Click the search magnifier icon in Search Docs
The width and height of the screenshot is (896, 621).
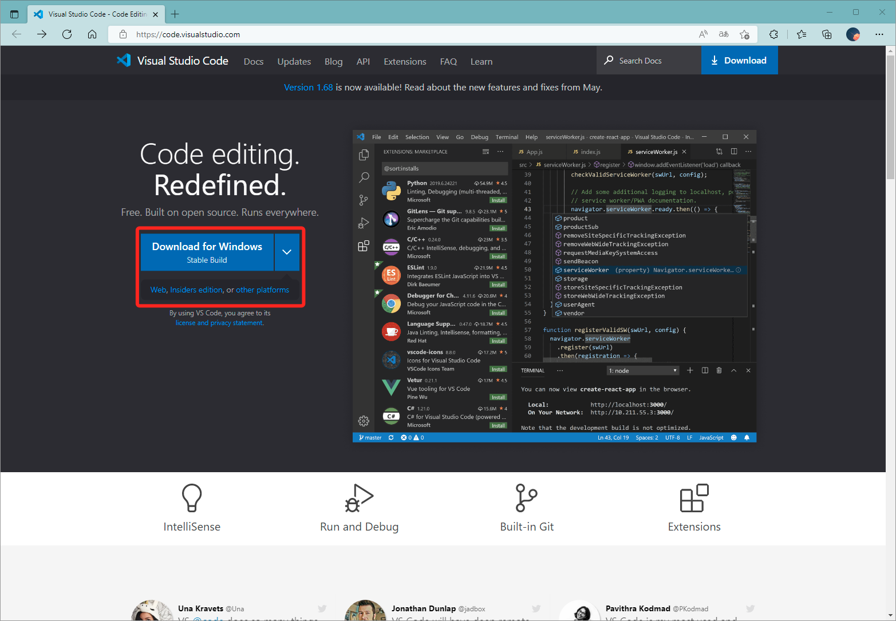click(x=609, y=60)
